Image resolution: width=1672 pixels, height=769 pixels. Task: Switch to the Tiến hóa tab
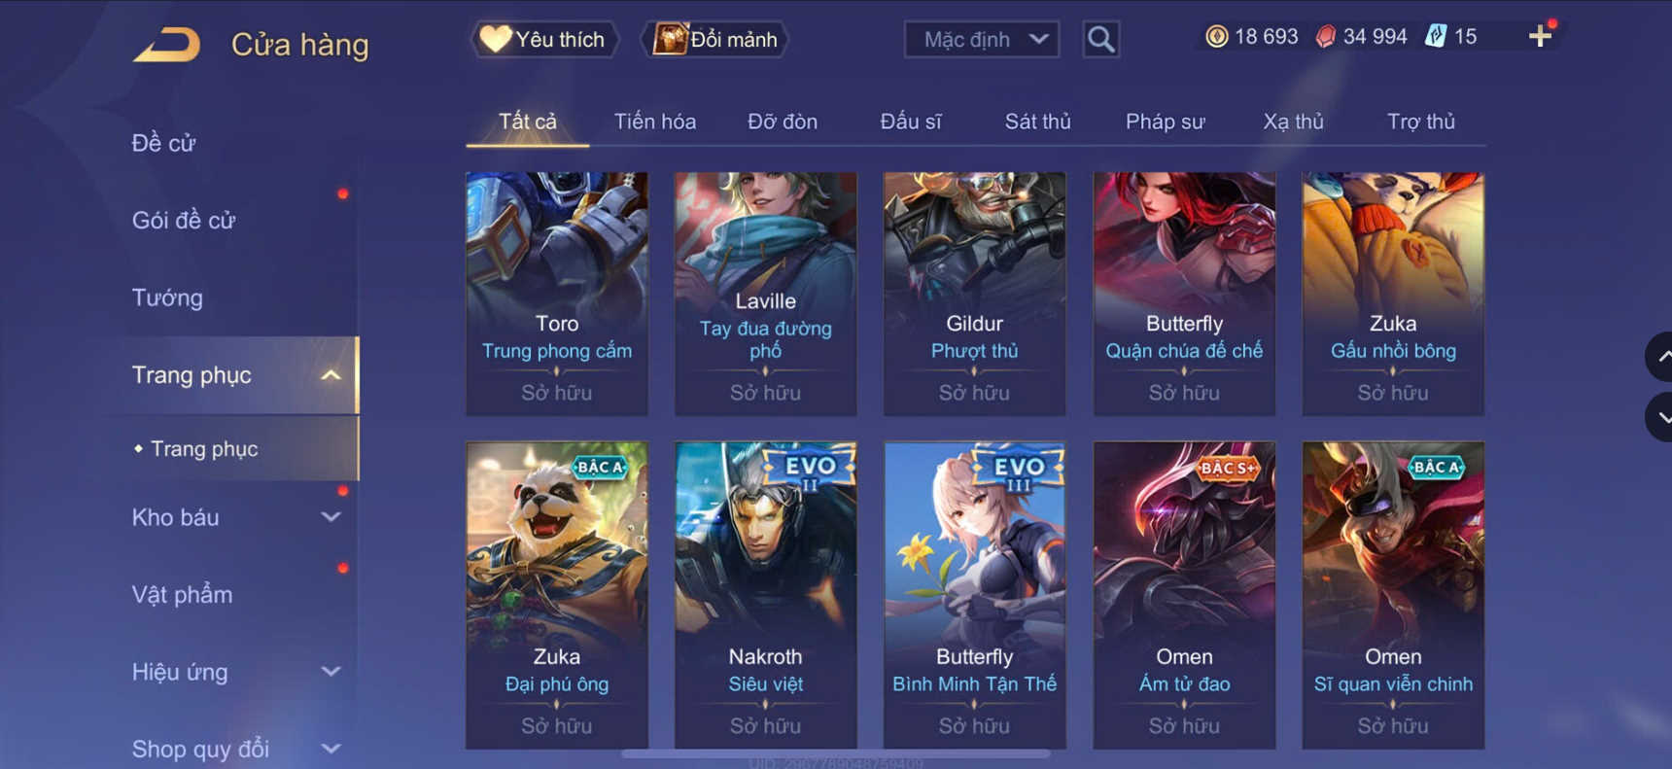coord(654,122)
